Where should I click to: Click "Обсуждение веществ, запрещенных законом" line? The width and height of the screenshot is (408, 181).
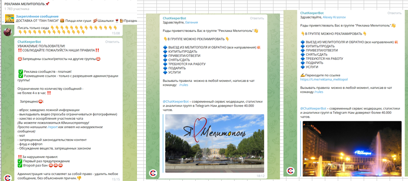[54, 149]
